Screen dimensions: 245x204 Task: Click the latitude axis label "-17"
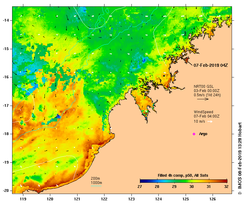(x=6, y=106)
